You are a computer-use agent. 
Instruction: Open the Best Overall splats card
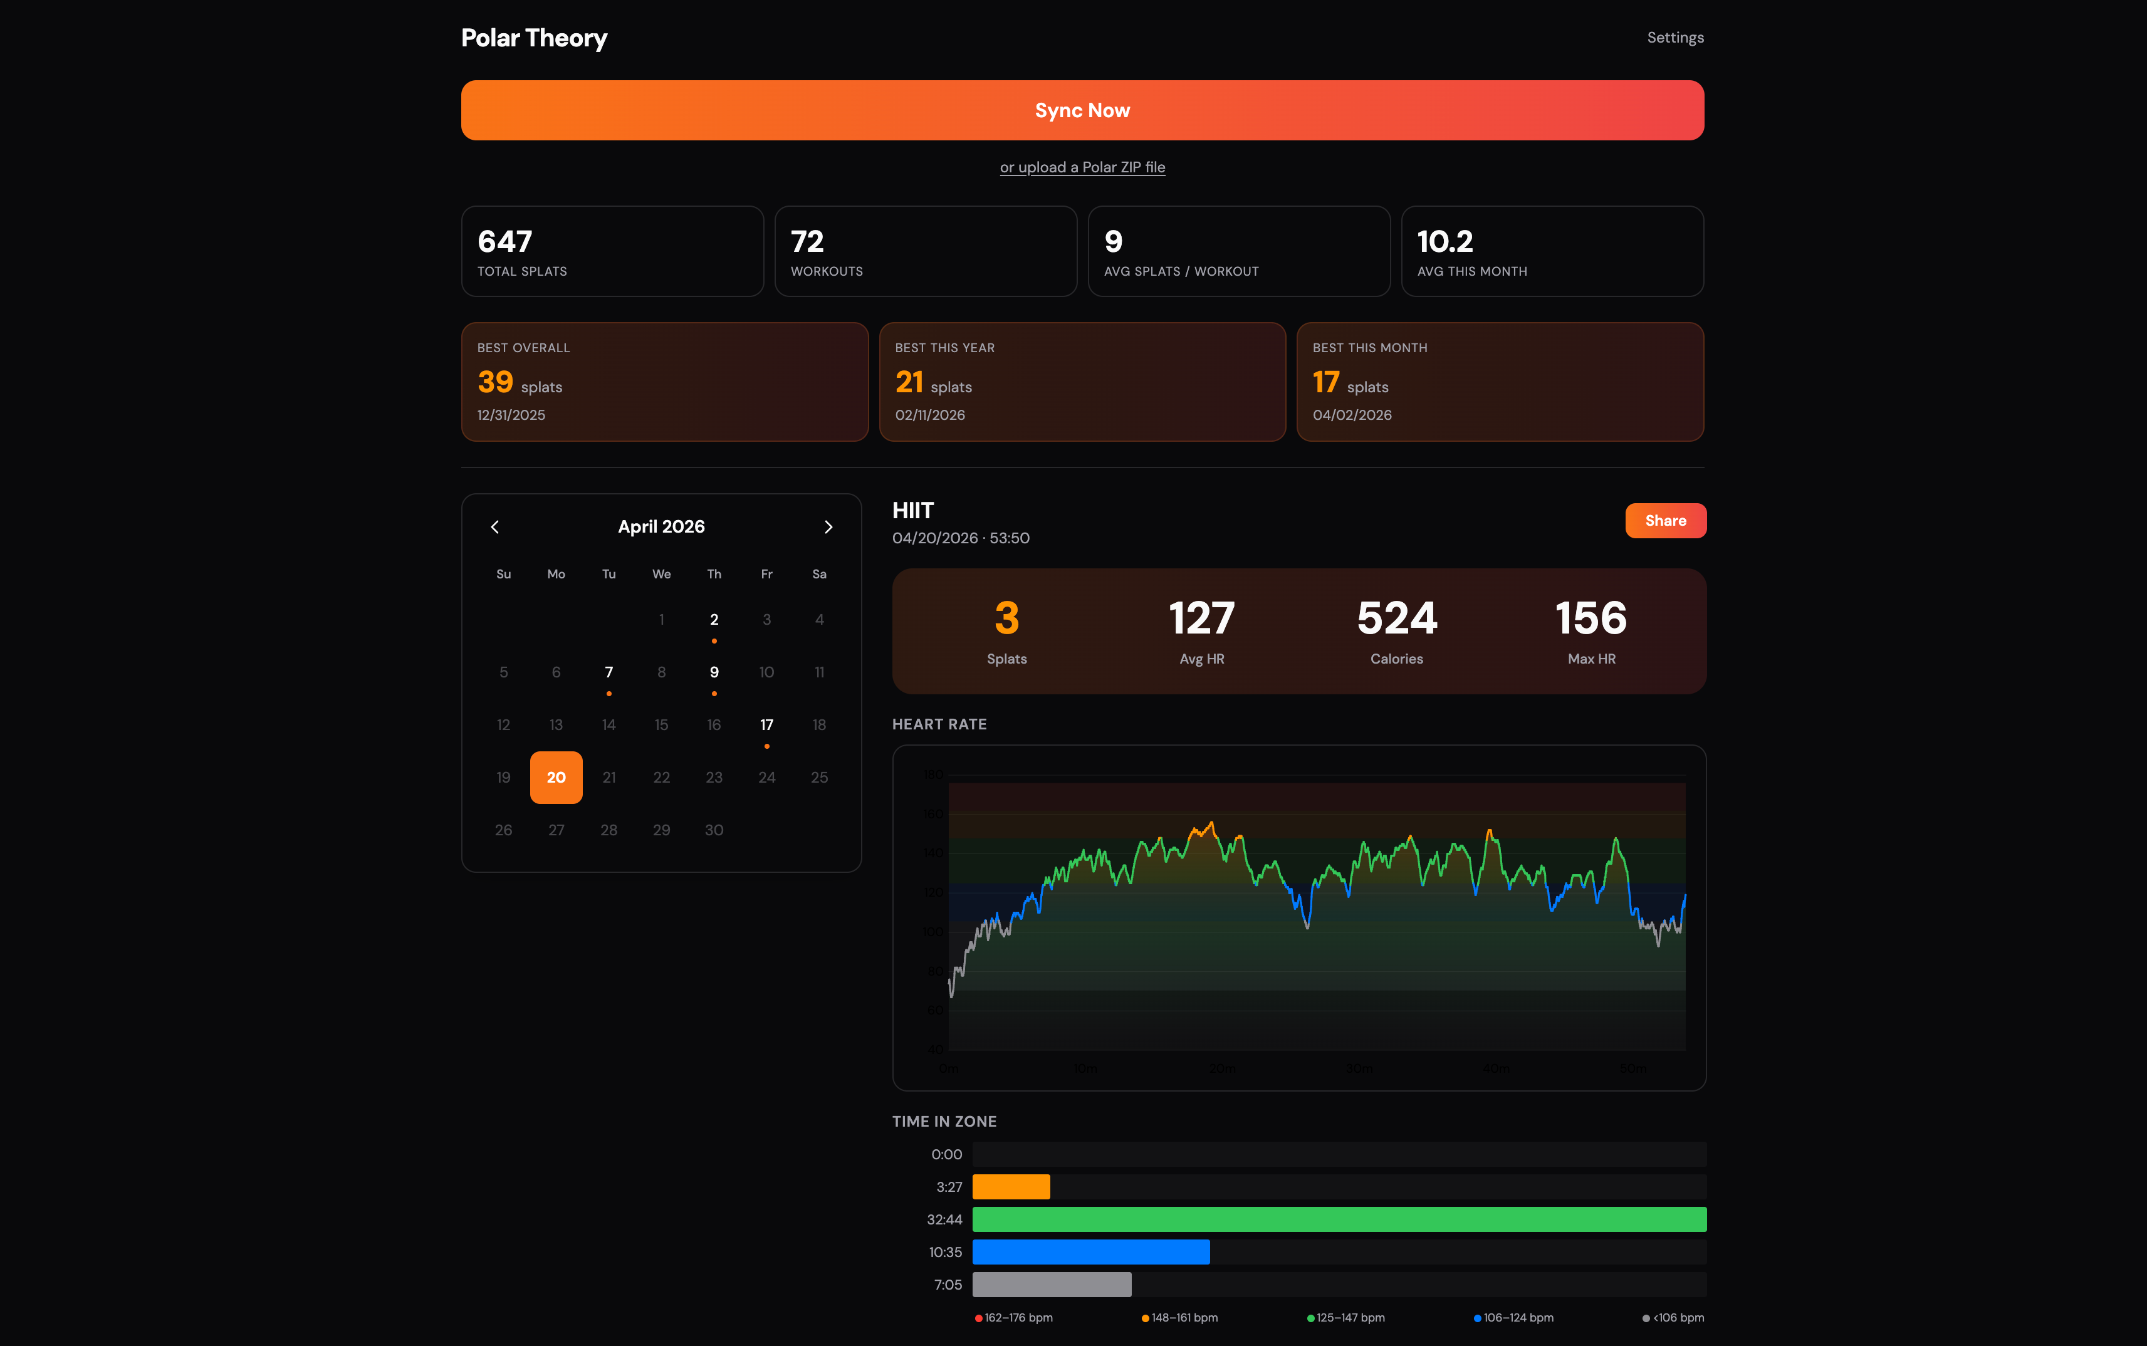[664, 381]
